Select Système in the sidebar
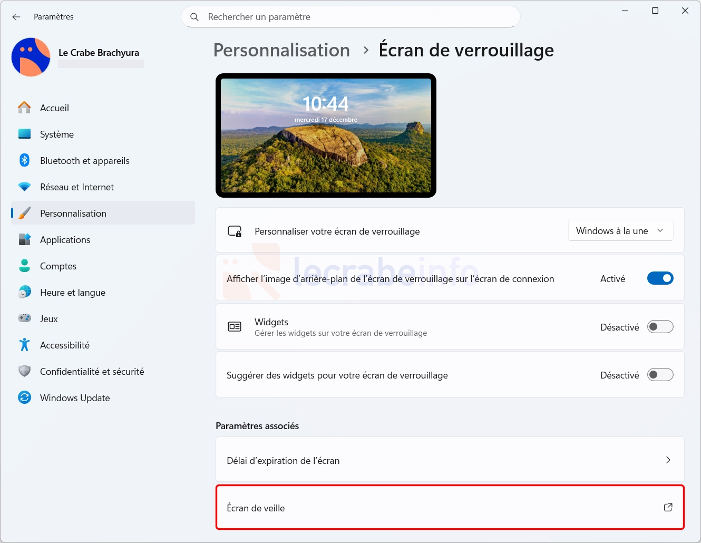 pos(57,134)
